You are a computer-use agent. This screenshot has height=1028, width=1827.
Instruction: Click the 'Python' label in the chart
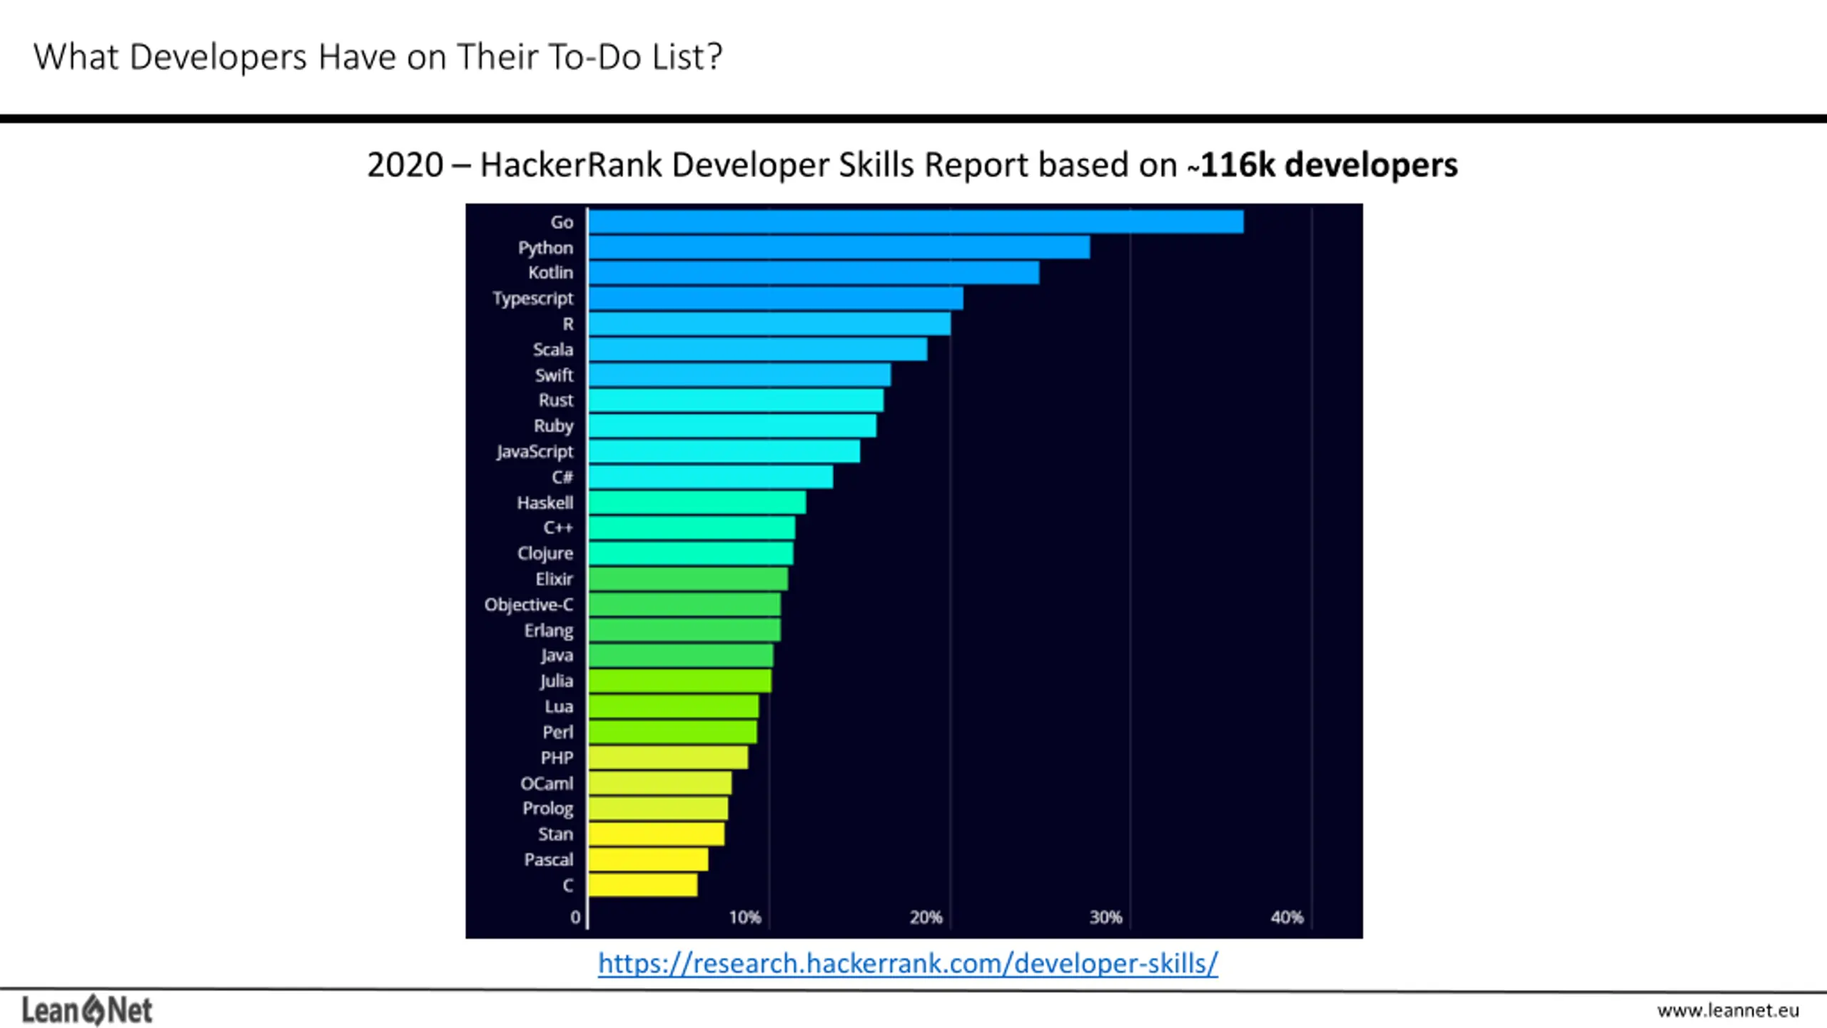tap(545, 248)
